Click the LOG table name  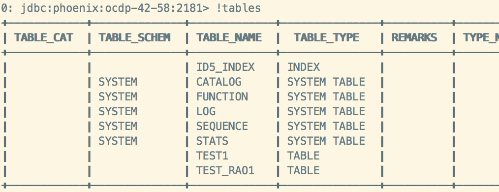pyautogui.click(x=206, y=111)
